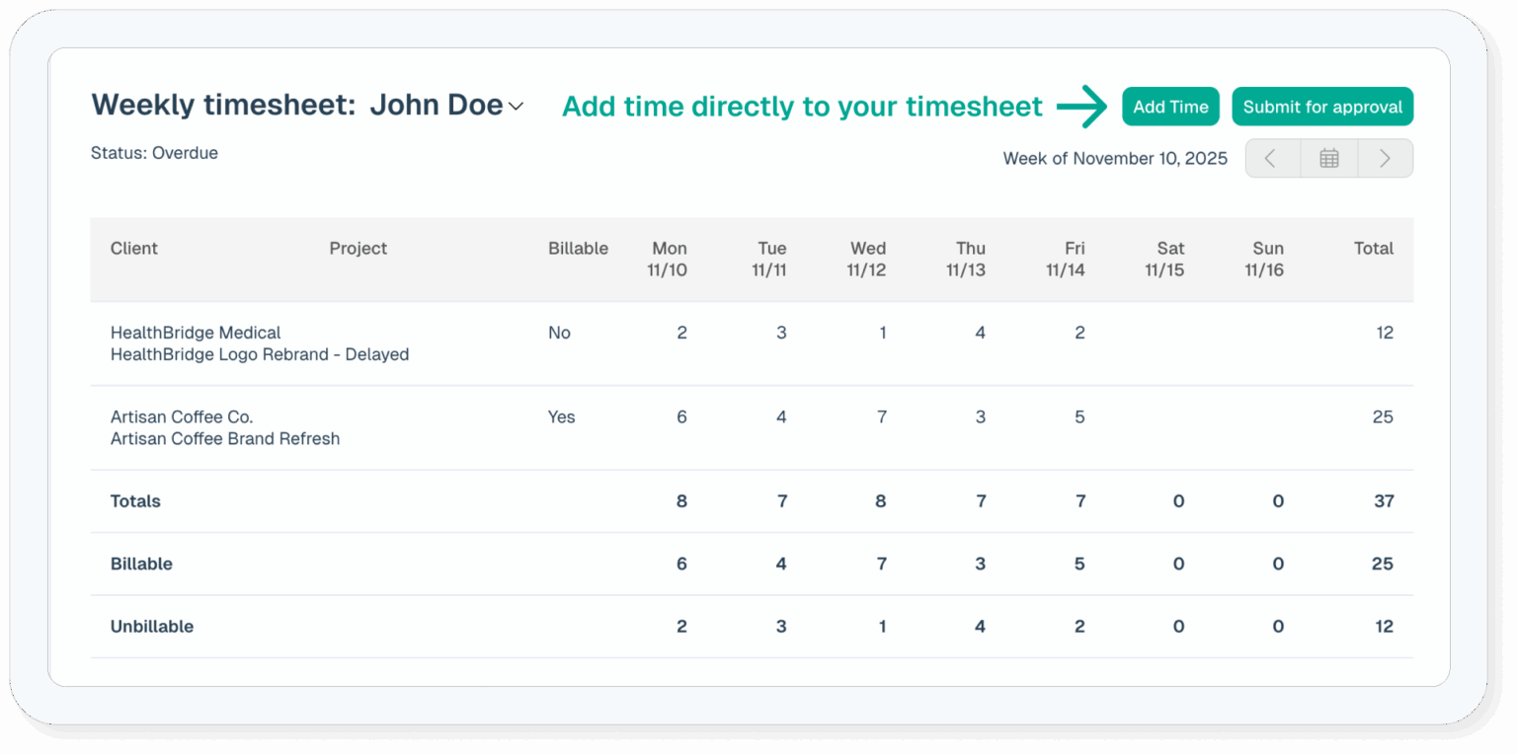This screenshot has width=1517, height=754.
Task: Click the Unbillable summary row label
Action: point(152,627)
